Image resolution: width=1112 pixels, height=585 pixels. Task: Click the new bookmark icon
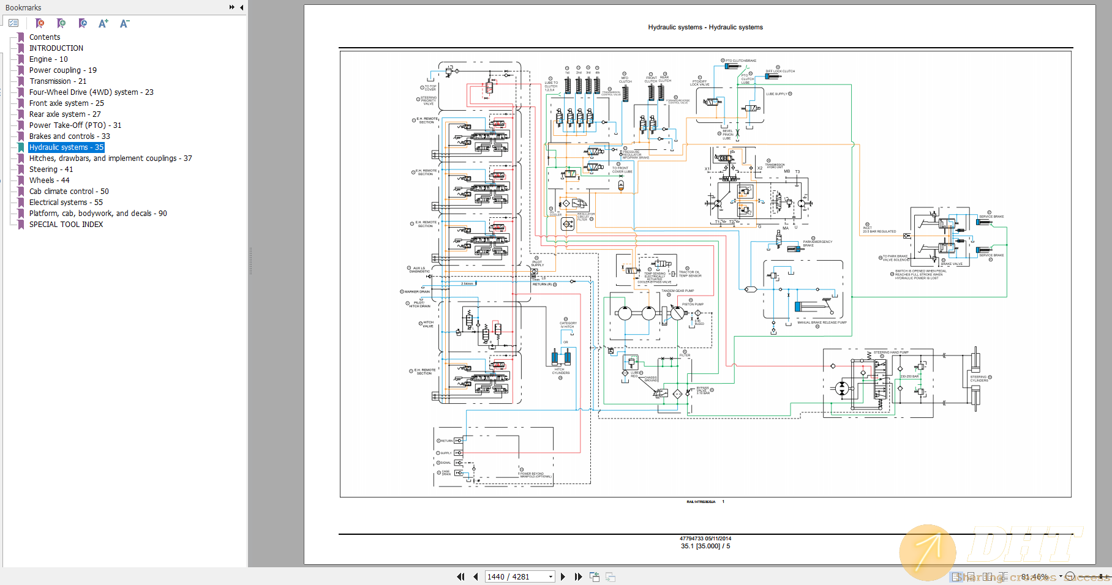pos(61,23)
